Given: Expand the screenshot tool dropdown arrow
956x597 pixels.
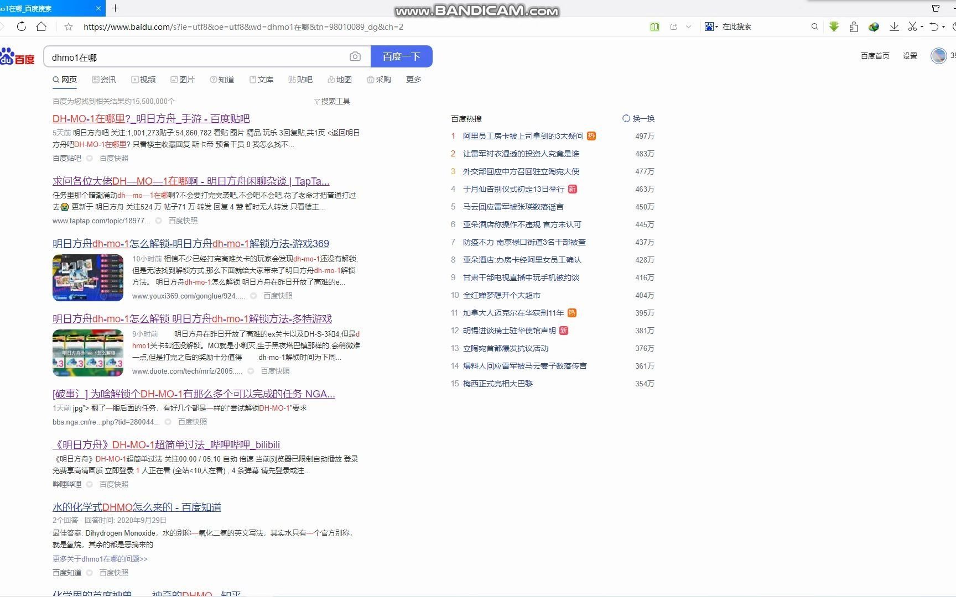Looking at the screenshot, I should 922,27.
